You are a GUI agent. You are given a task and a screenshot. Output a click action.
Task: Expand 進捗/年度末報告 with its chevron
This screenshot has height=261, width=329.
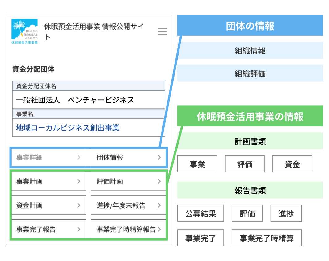[159, 205]
